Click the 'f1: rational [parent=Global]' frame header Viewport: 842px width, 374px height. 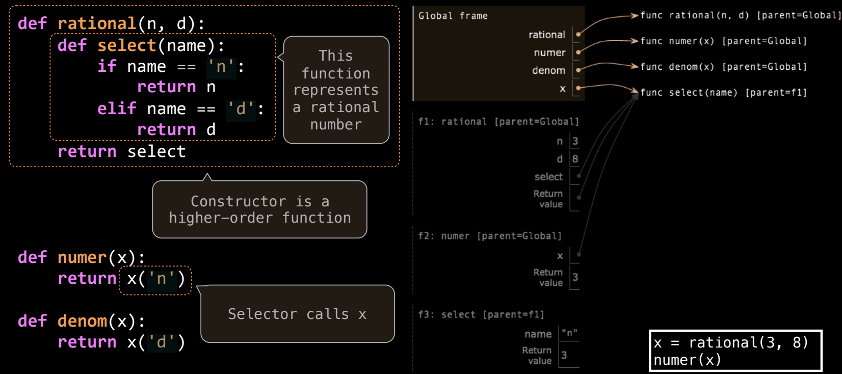(x=498, y=121)
